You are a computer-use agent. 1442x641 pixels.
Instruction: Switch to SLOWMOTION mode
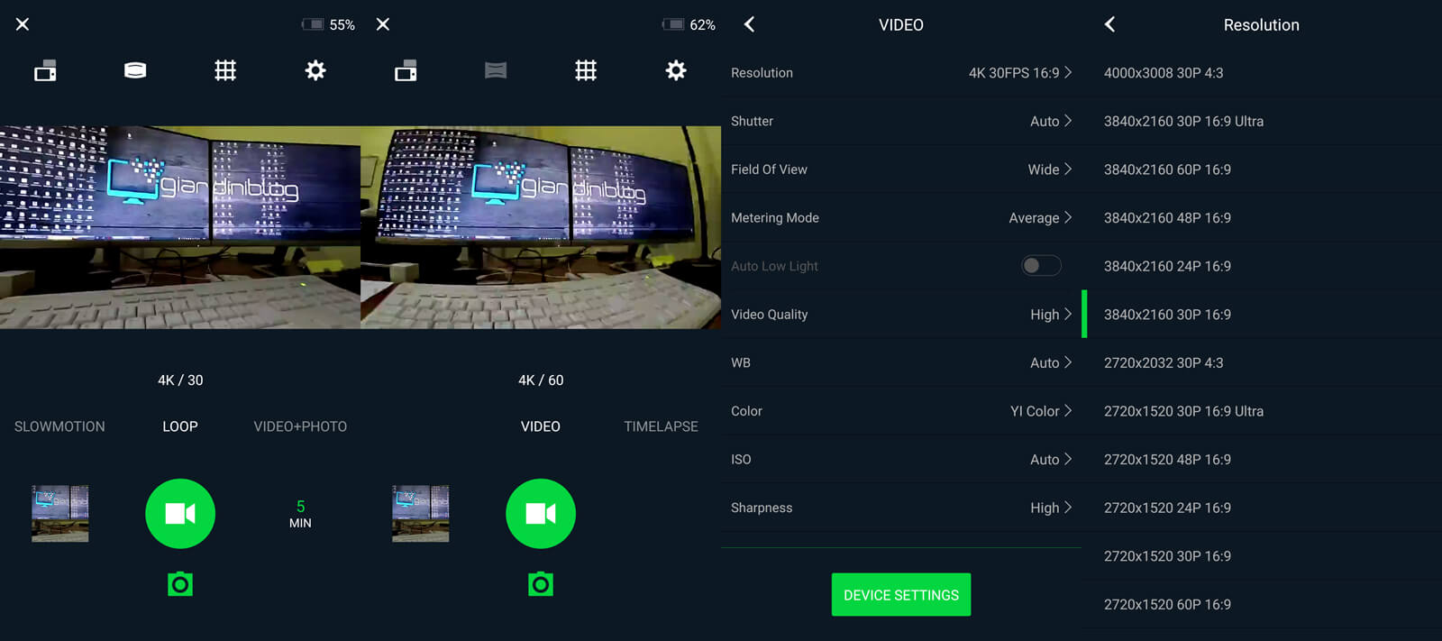[x=59, y=426]
